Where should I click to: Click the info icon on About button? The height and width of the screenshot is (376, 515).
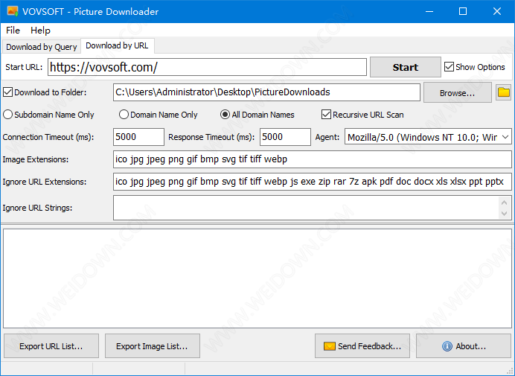click(x=447, y=346)
